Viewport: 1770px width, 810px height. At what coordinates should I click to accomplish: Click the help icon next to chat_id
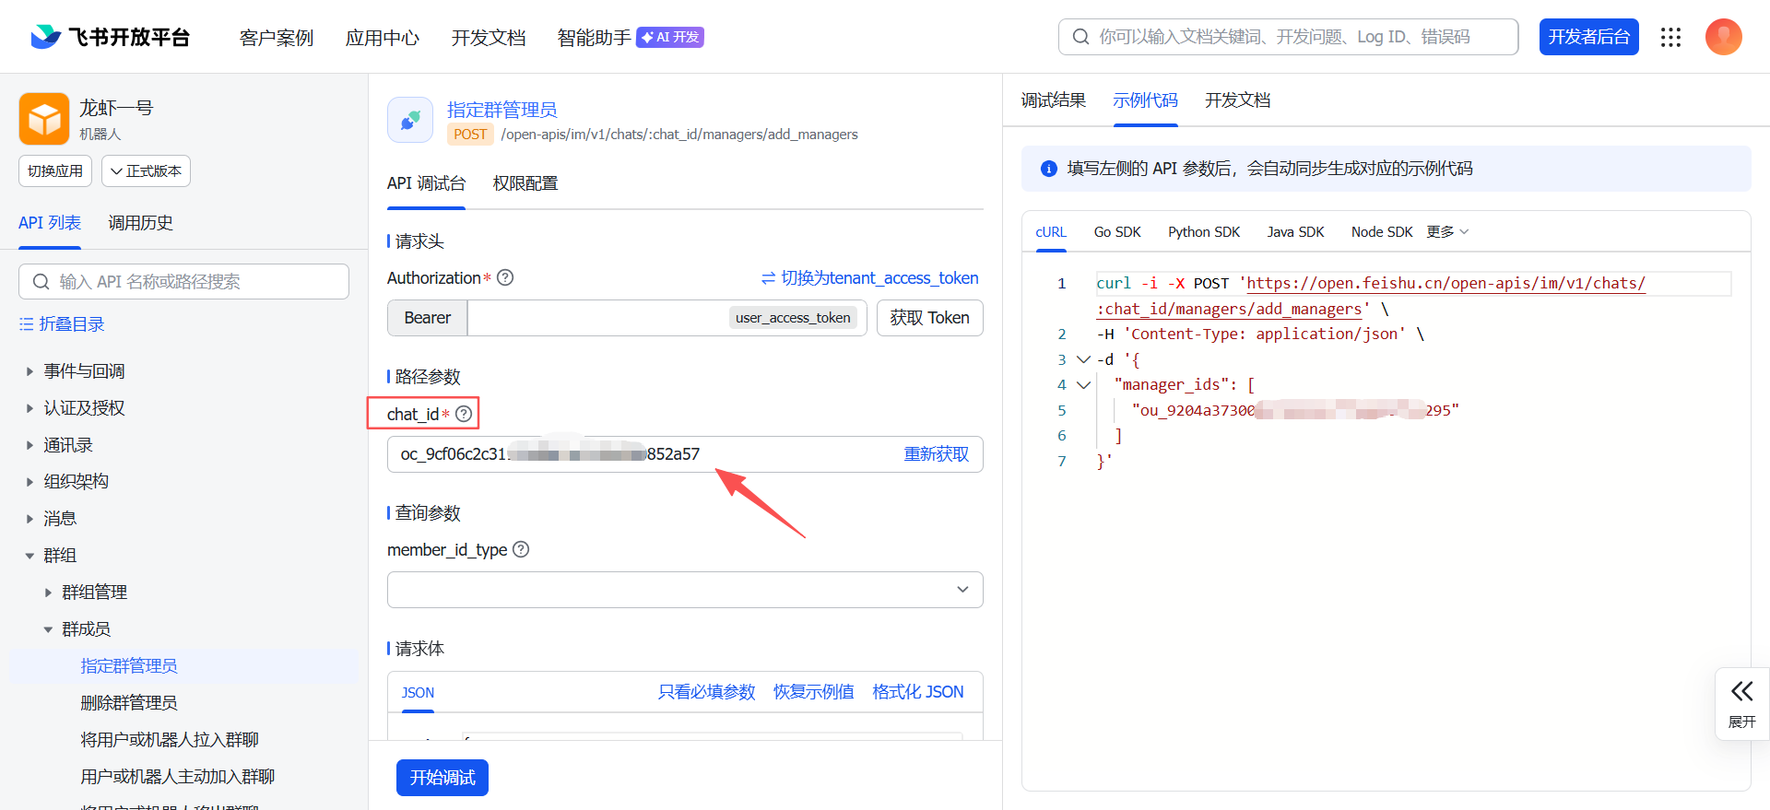pos(464,414)
